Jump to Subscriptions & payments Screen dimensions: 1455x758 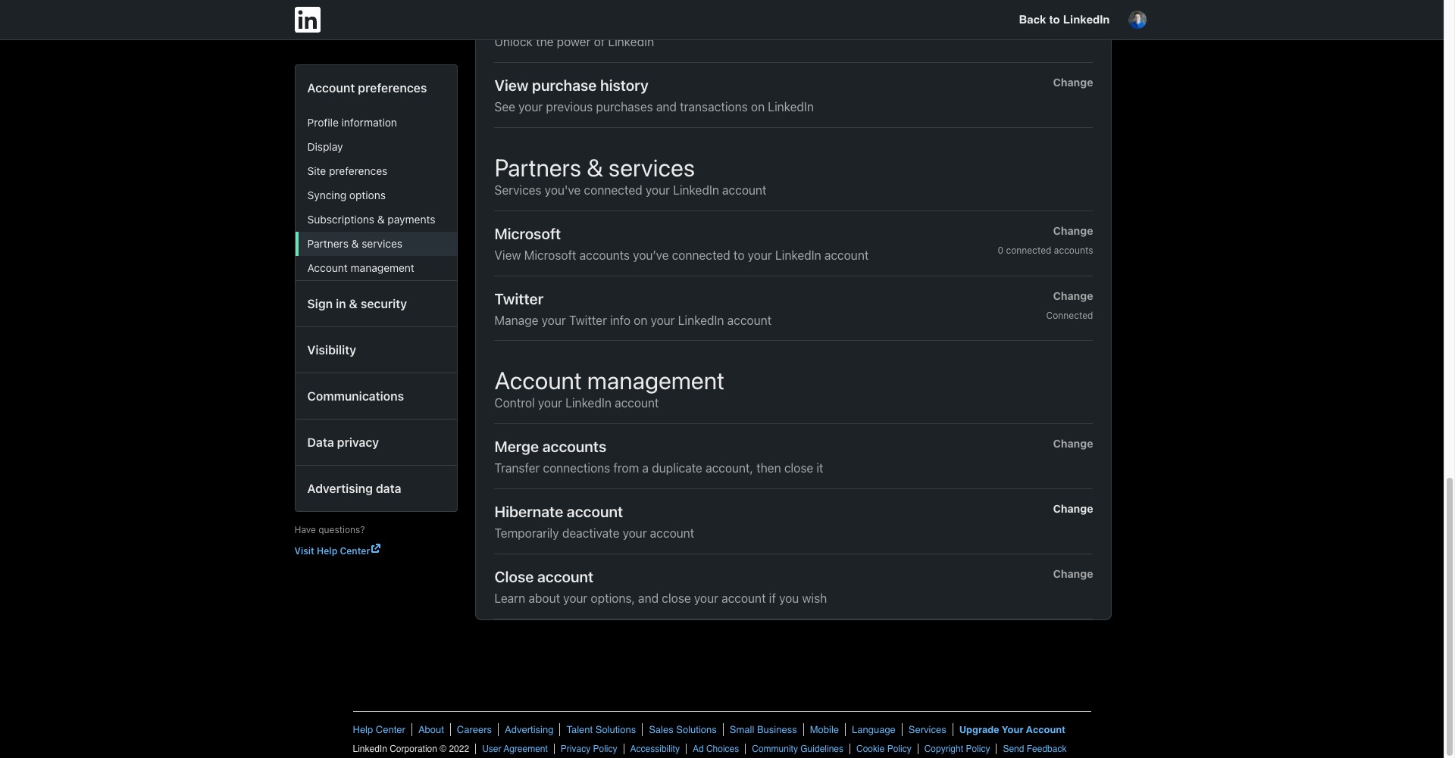click(x=371, y=220)
